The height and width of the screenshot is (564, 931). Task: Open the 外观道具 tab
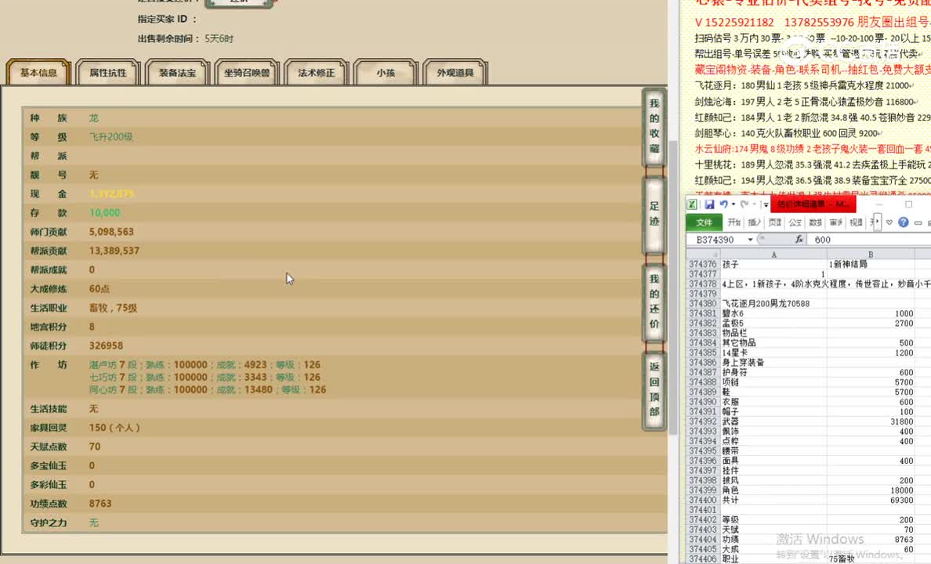click(x=455, y=72)
